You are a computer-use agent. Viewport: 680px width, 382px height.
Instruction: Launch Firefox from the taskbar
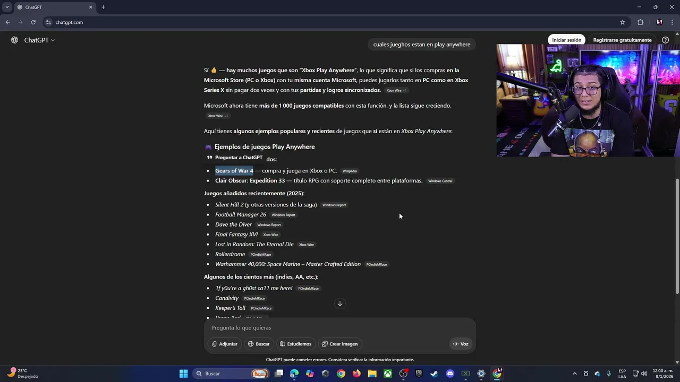point(356,374)
